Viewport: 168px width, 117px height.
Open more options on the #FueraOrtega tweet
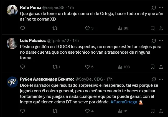point(161,79)
